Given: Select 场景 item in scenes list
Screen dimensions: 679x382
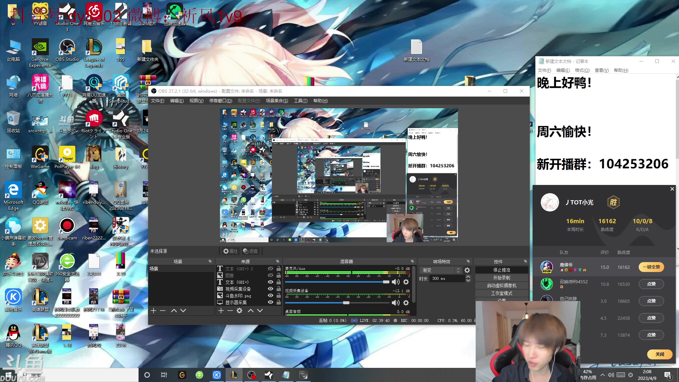Looking at the screenshot, I should [181, 269].
